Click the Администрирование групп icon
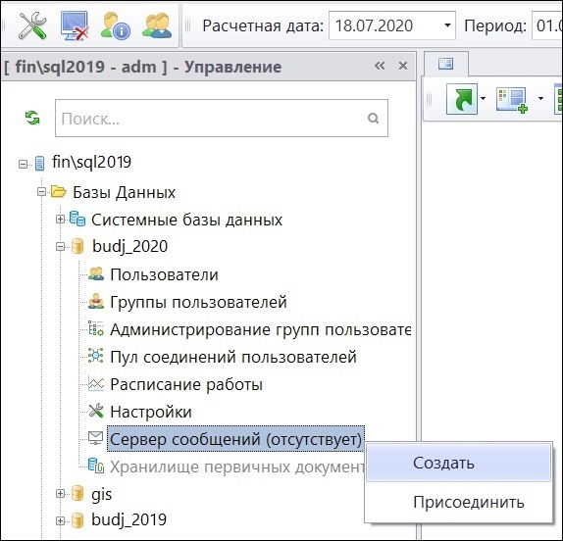This screenshot has height=541, width=563. click(x=96, y=328)
